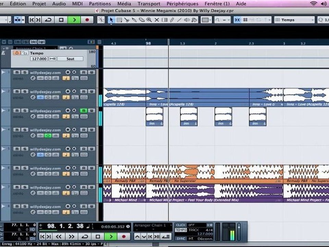The image size is (329, 247).
Task: Open the MIDI menu
Action: point(77,3)
